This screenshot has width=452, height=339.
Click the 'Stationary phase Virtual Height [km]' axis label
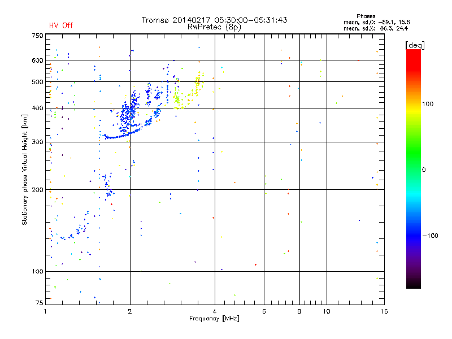coord(24,169)
